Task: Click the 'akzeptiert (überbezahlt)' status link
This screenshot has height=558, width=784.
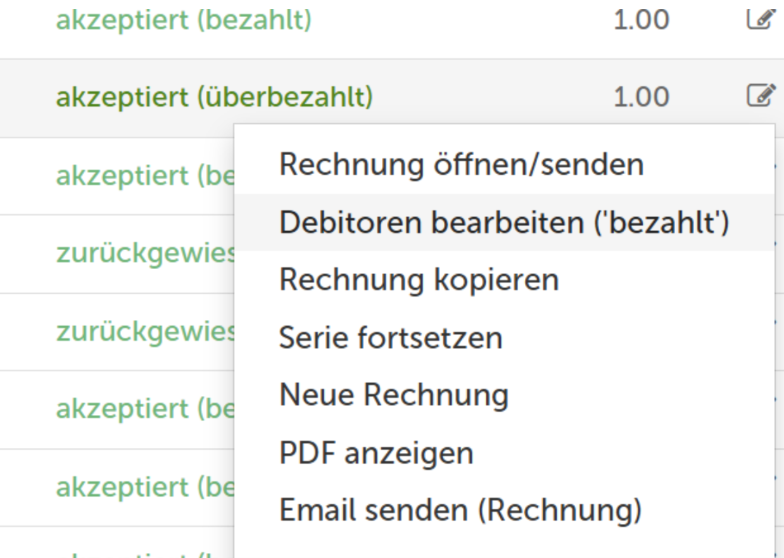Action: click(x=214, y=97)
